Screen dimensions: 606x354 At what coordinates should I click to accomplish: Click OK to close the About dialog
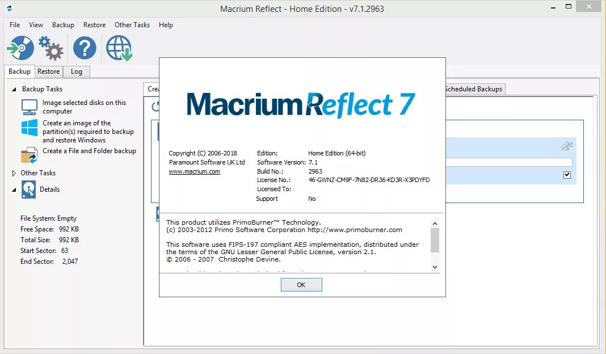[x=301, y=285]
